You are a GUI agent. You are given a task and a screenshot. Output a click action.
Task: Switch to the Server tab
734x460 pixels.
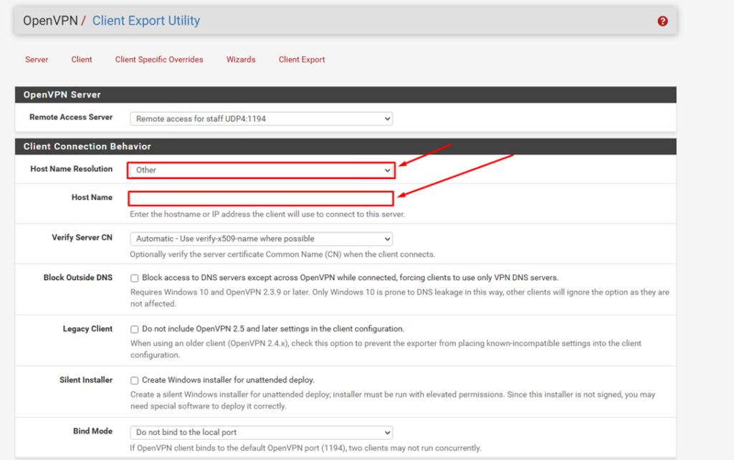[x=37, y=59]
